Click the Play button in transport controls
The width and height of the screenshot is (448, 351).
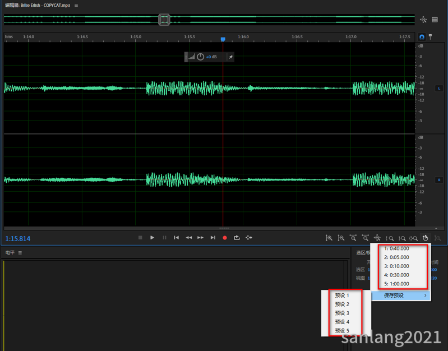[x=152, y=238]
